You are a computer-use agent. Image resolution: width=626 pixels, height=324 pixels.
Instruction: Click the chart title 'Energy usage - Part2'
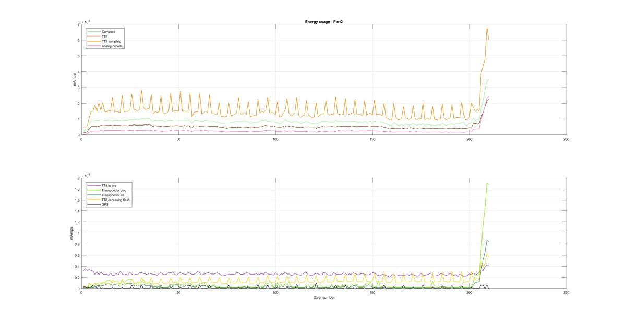click(323, 22)
